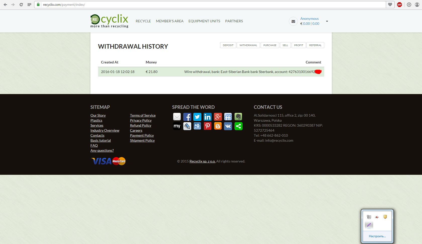Share via the email envelope icon
This screenshot has height=244, width=422.
click(x=177, y=117)
